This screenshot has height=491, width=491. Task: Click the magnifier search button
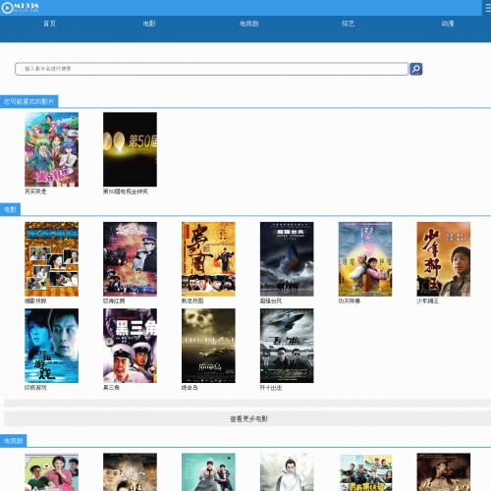pyautogui.click(x=416, y=69)
